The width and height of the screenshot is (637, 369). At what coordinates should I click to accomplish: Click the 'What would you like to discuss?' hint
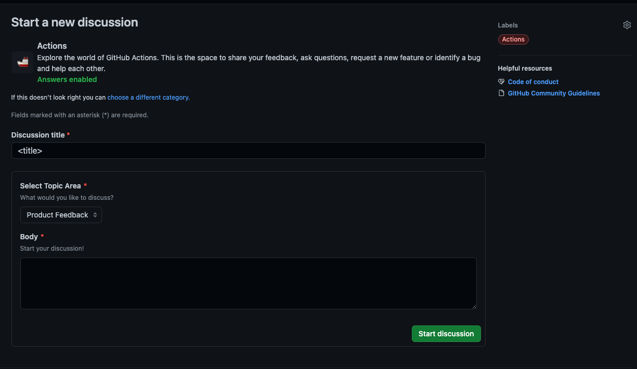click(67, 198)
